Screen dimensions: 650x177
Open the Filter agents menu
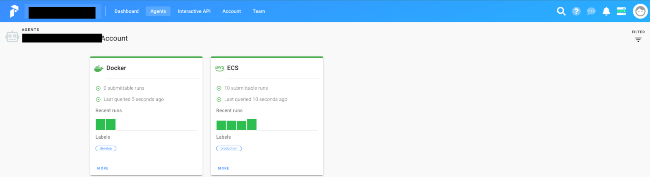click(638, 37)
